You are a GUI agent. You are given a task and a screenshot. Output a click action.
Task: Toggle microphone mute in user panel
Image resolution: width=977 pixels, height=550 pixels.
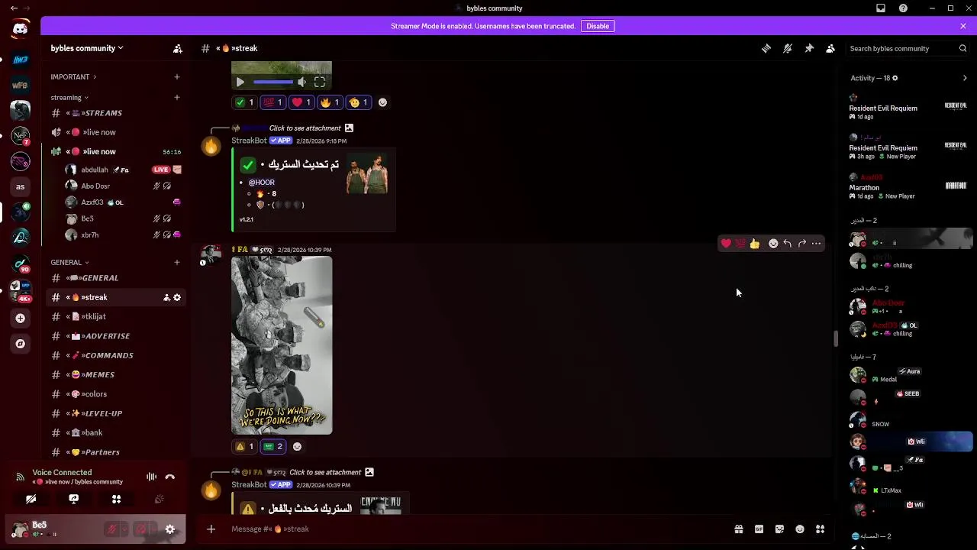coord(111,529)
